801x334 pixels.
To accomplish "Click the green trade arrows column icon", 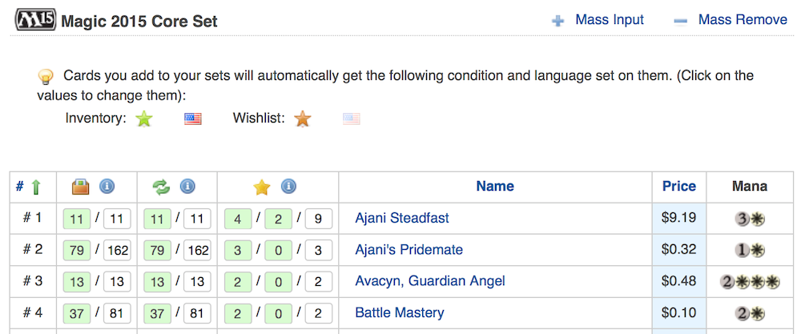I will coord(161,187).
